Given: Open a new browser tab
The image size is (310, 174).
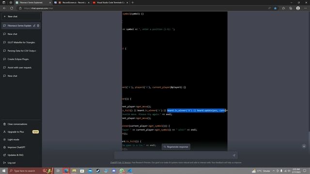Looking at the screenshot, I should tap(133, 2).
